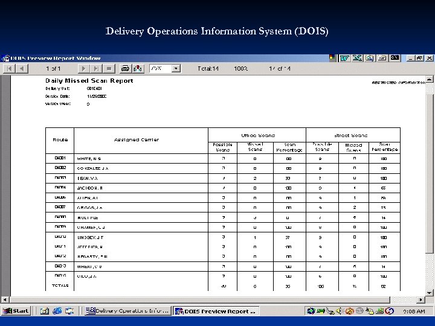Go to first page of report
The image size is (435, 326).
pos(9,68)
